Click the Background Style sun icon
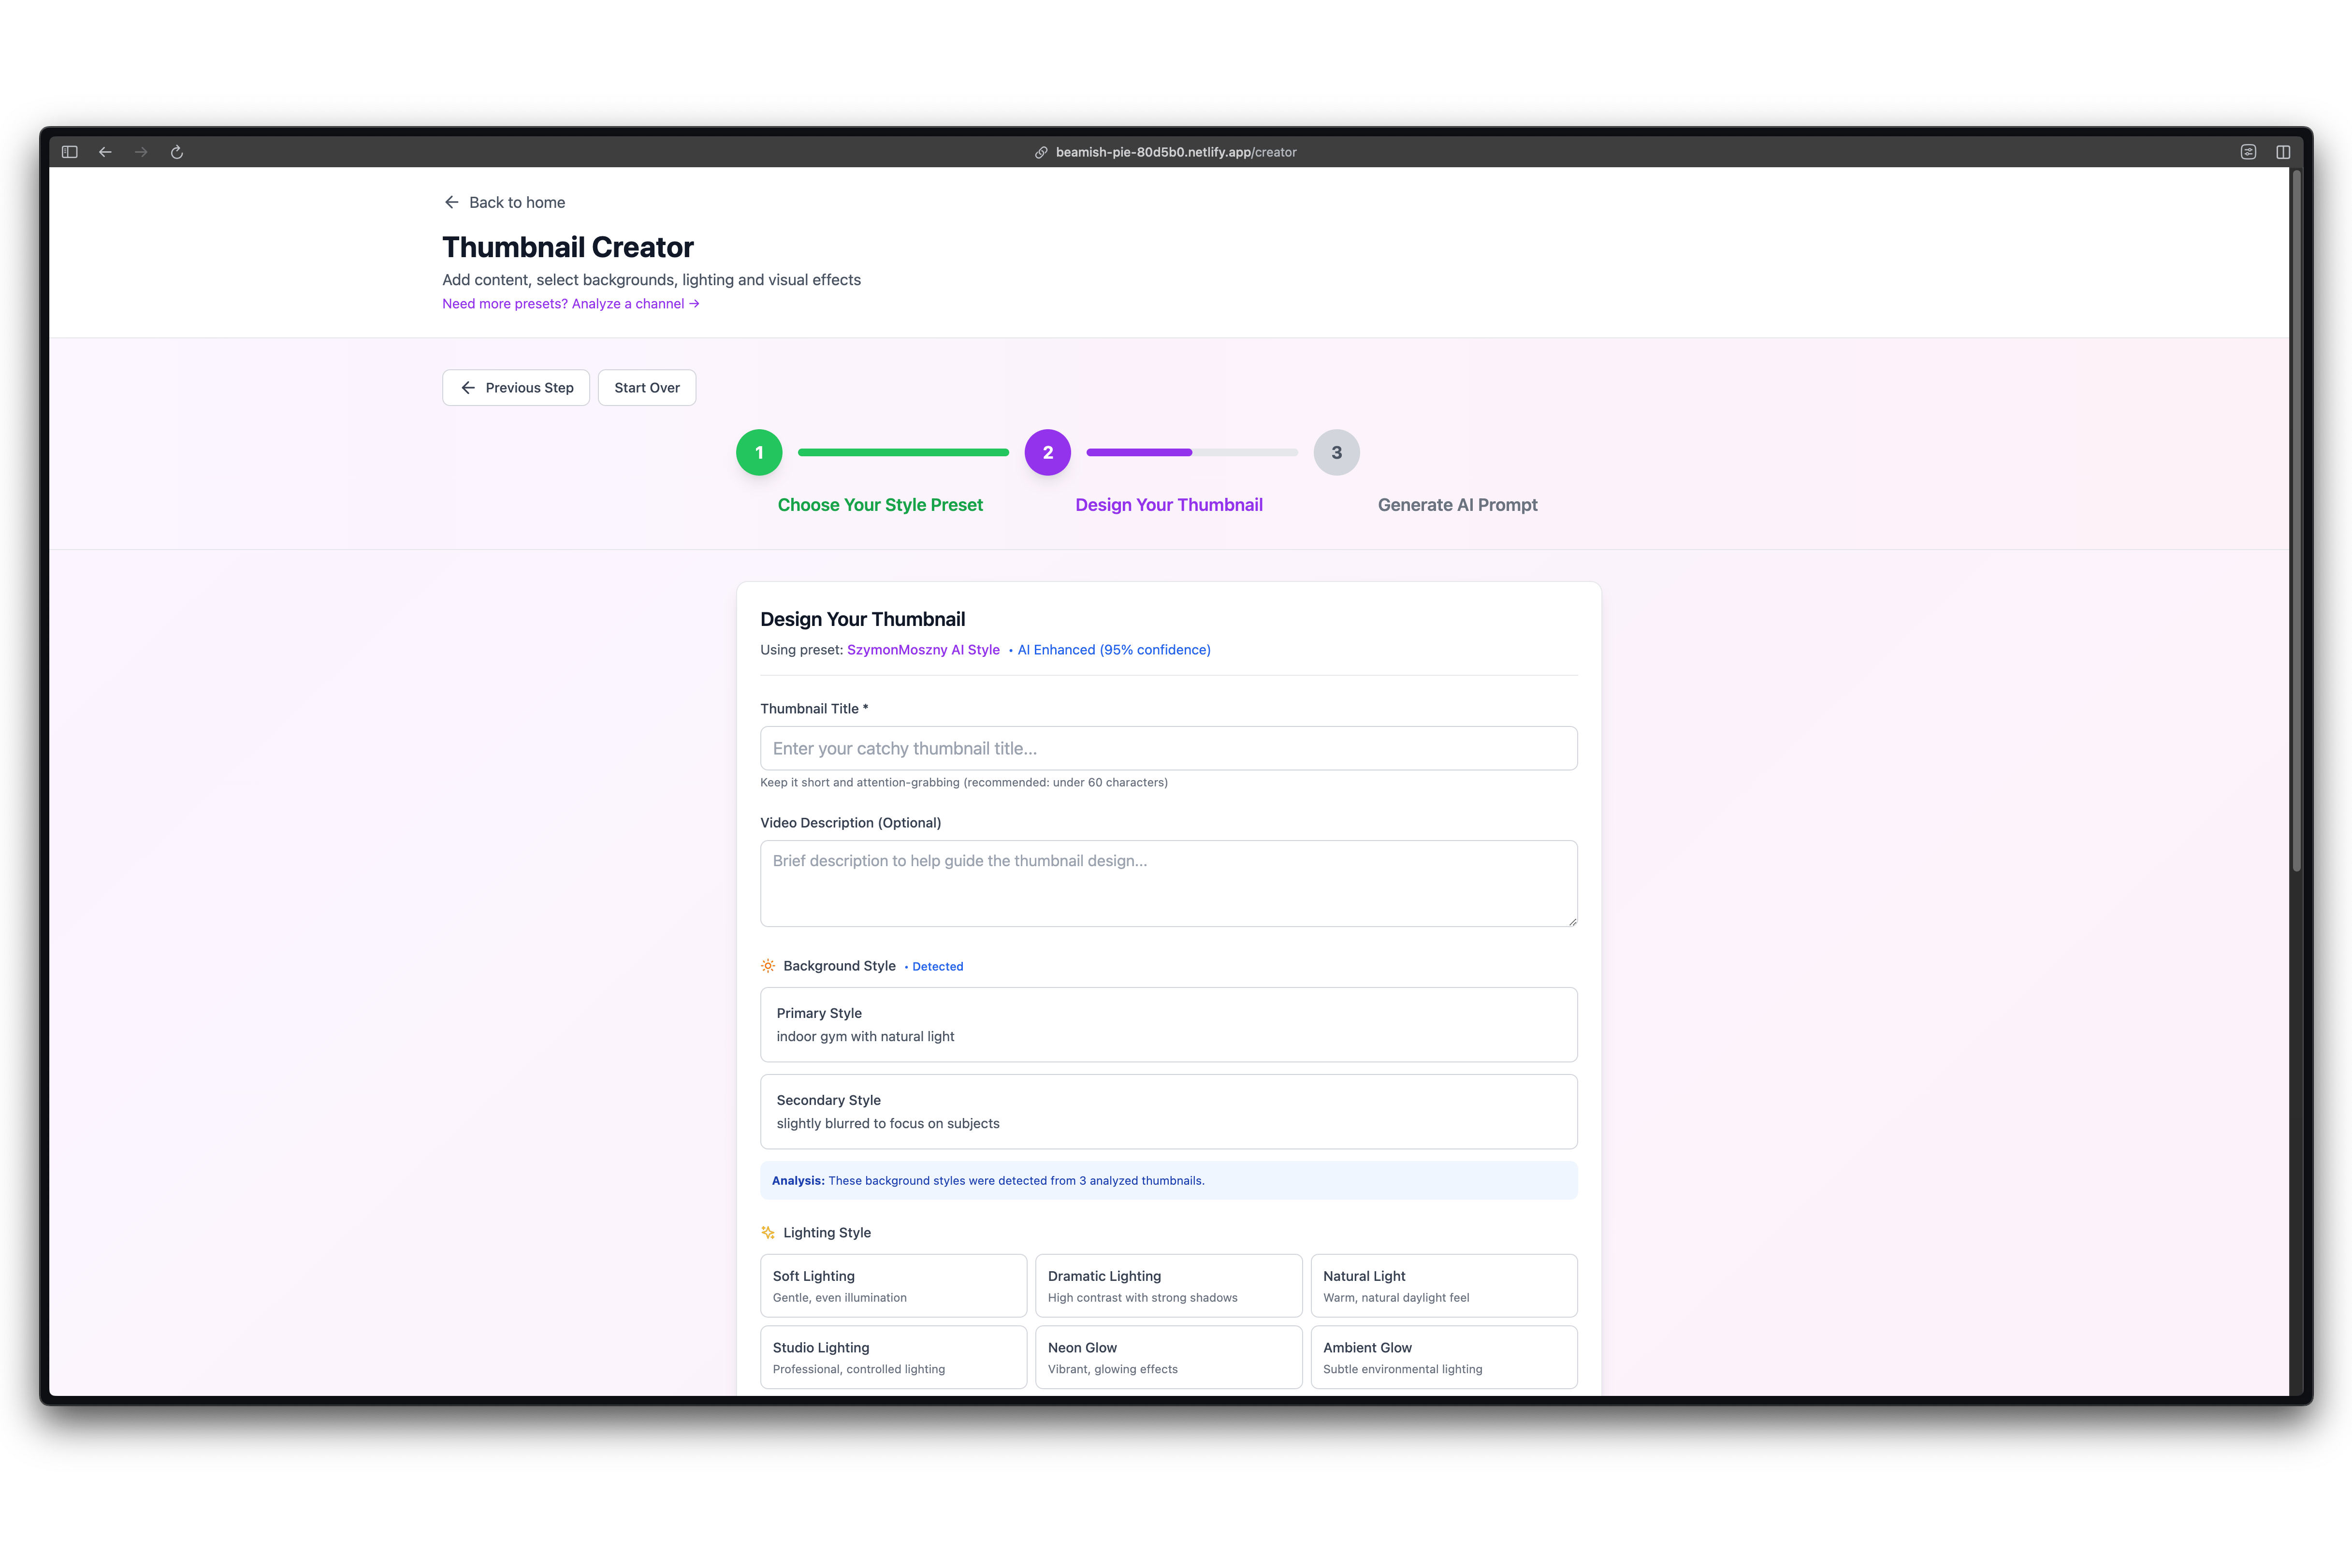The width and height of the screenshot is (2352, 1568). coord(768,966)
